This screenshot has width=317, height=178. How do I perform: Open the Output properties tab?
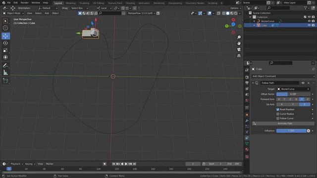247,83
